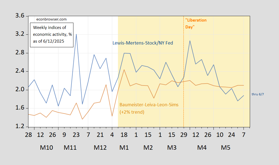Click the econbrowser.com source text
Viewport: 279px width, 165px height.
click(52, 19)
